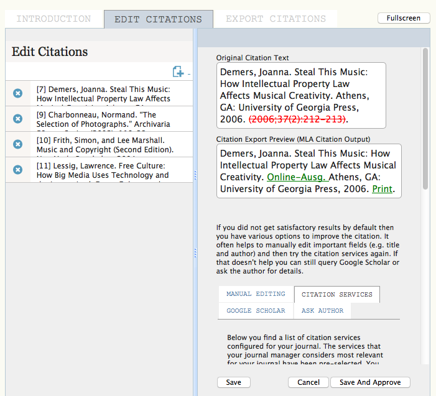This screenshot has height=396, width=436.
Task: Click the Save button
Action: coord(234,382)
